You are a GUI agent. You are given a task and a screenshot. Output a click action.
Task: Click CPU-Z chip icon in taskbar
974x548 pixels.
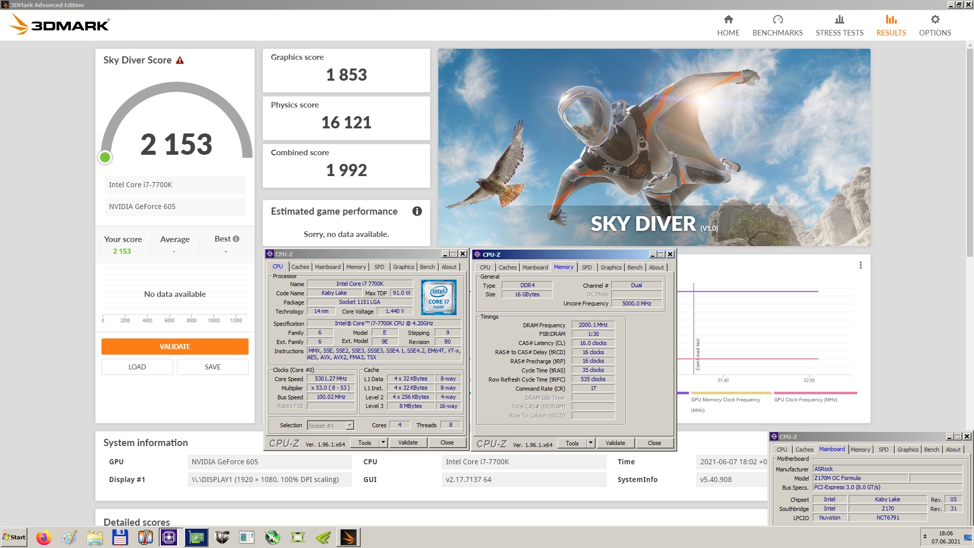tap(169, 537)
